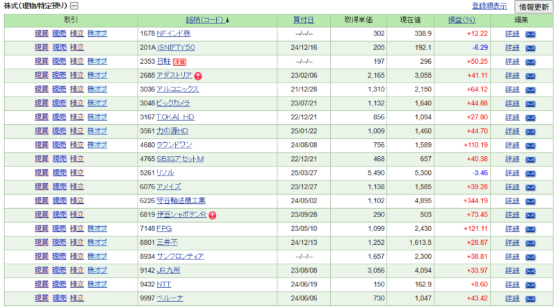Open the mail icon in SBIGアセットM row

click(x=530, y=160)
